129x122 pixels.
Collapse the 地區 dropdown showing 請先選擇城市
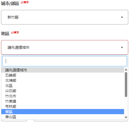[x=65, y=47]
